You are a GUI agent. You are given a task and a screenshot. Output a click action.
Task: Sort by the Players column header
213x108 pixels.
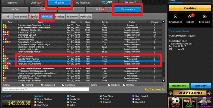[155, 22]
